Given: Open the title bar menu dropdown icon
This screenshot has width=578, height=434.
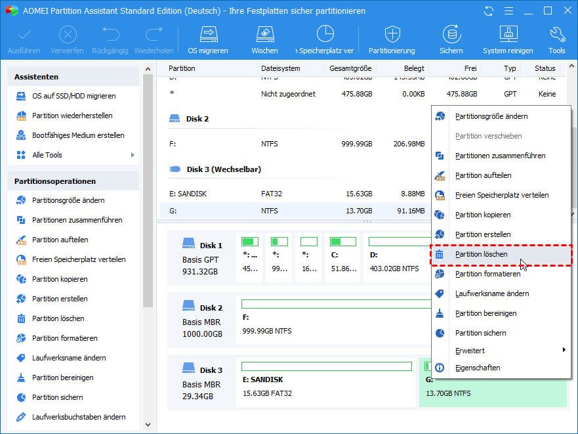Looking at the screenshot, I should (x=508, y=11).
